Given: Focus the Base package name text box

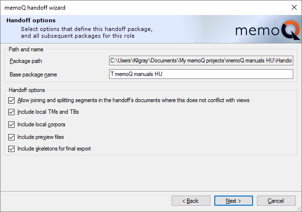Looking at the screenshot, I should point(201,74).
